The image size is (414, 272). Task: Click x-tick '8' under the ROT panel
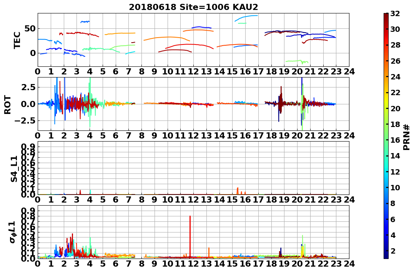141,135
